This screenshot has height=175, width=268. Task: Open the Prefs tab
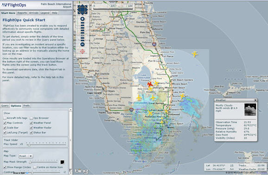click(26, 106)
